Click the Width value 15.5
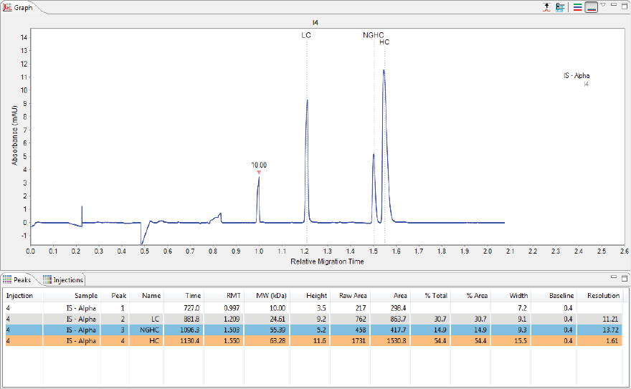 tap(521, 341)
